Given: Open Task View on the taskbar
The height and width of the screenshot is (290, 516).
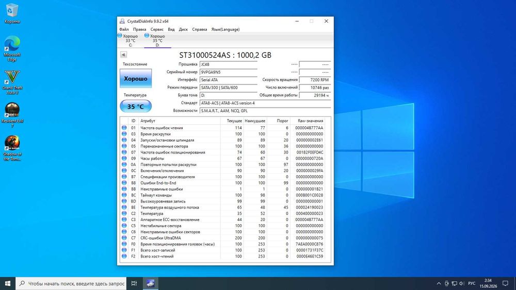Looking at the screenshot, I should tap(134, 283).
